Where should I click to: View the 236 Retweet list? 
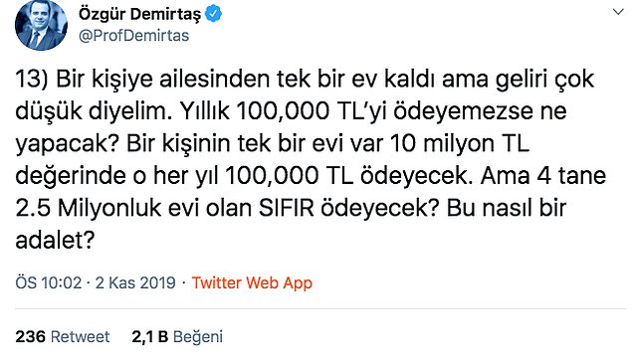pyautogui.click(x=63, y=337)
